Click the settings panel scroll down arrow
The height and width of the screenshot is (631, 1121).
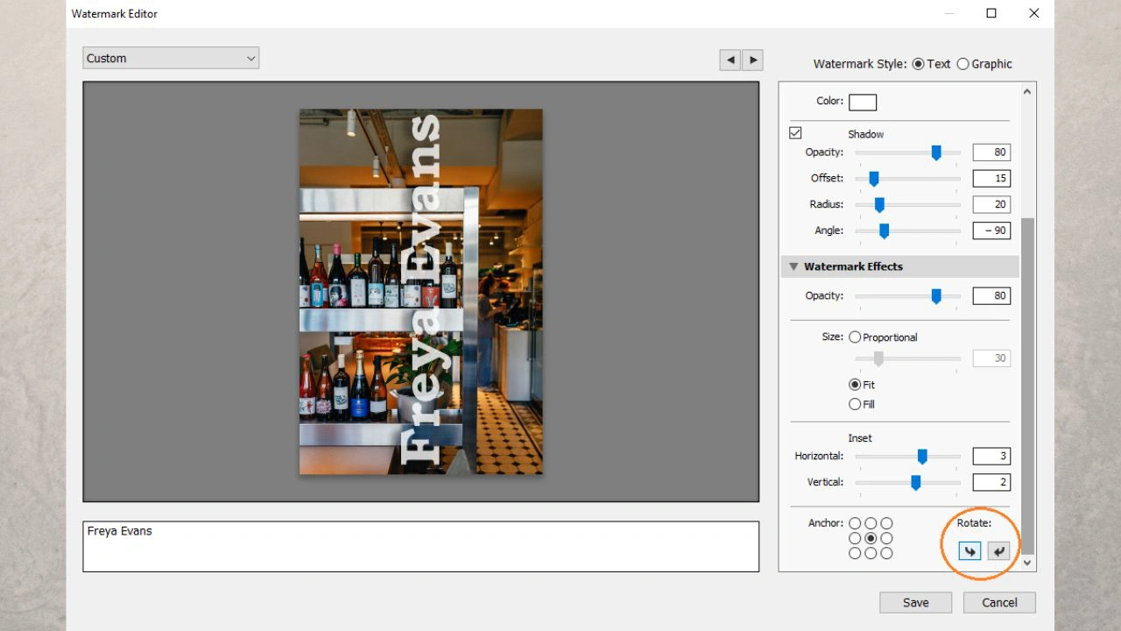[1028, 563]
